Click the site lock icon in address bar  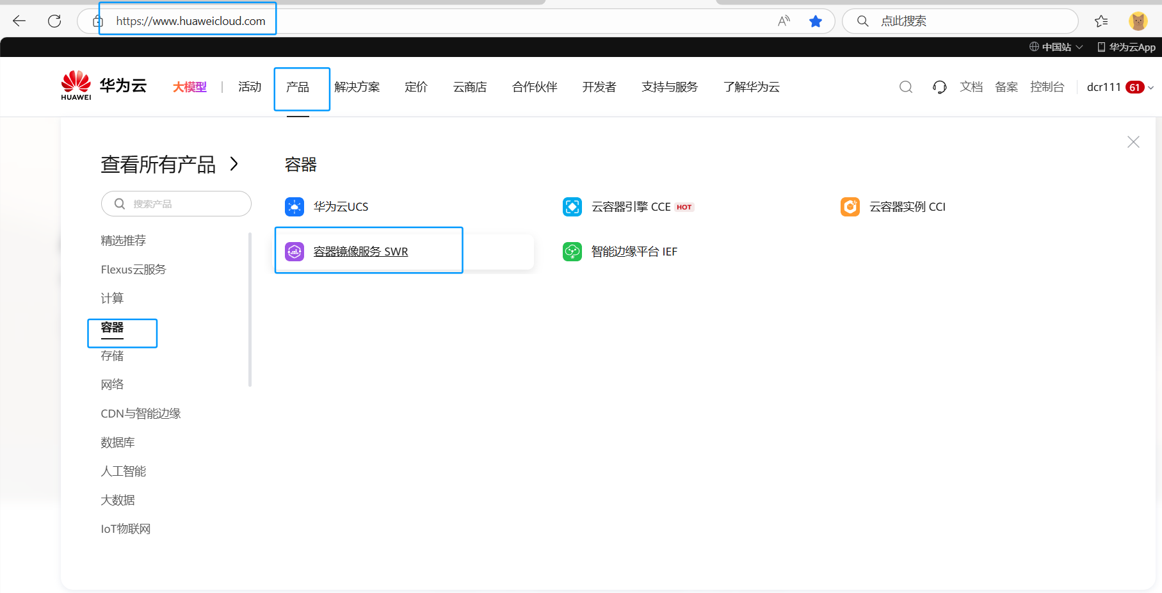tap(98, 21)
